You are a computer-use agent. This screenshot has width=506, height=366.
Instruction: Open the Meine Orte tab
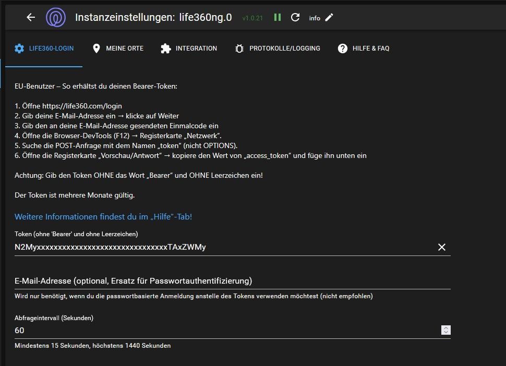[x=125, y=48]
